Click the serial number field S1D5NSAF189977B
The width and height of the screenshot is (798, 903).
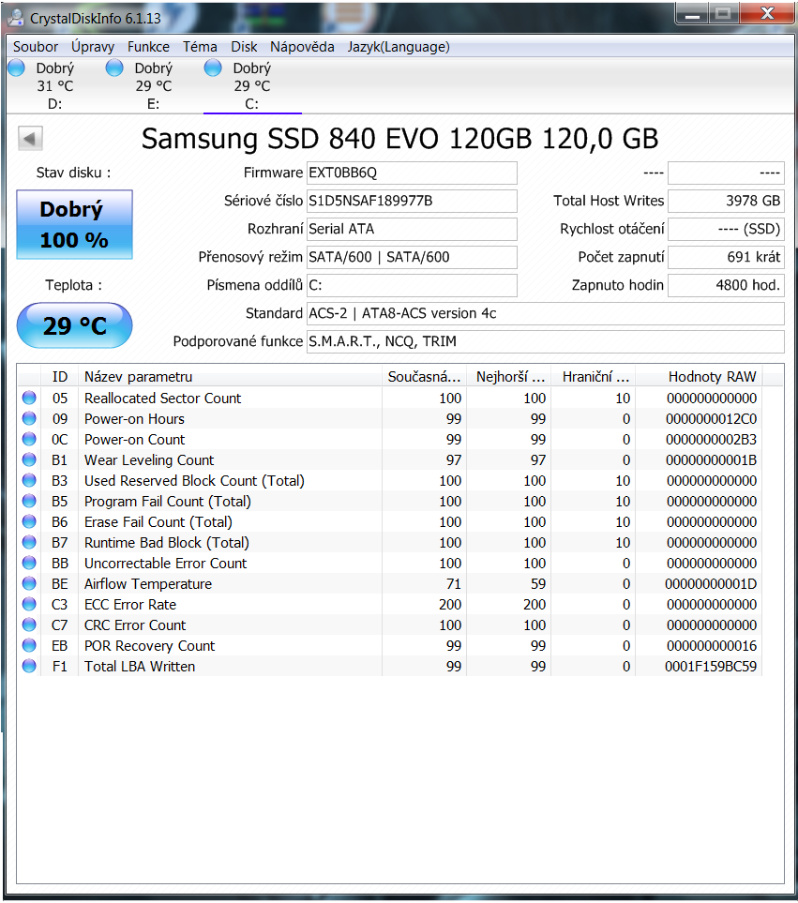[x=412, y=201]
